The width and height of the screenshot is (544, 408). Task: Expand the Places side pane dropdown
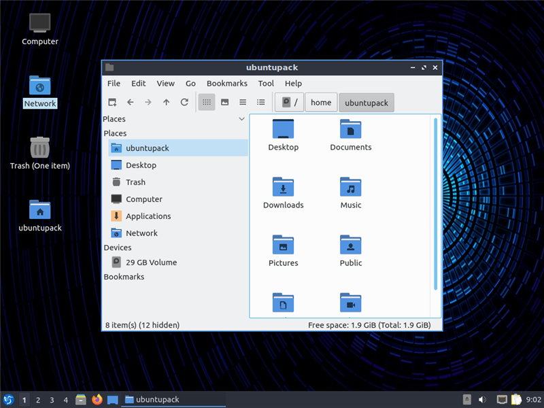point(242,119)
